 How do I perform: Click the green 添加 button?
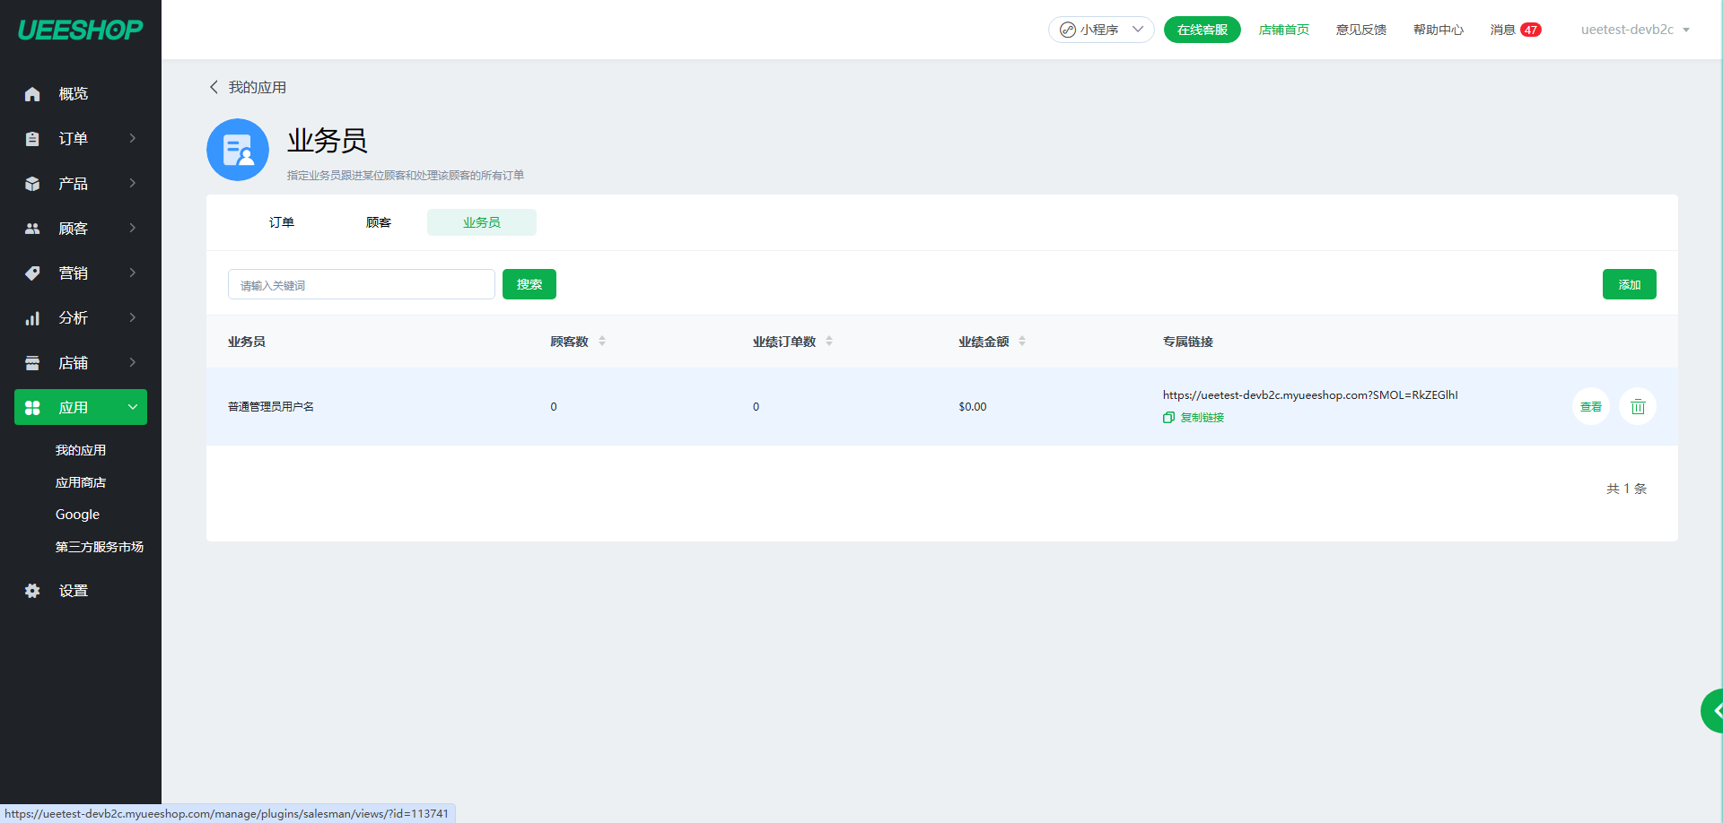(x=1629, y=285)
